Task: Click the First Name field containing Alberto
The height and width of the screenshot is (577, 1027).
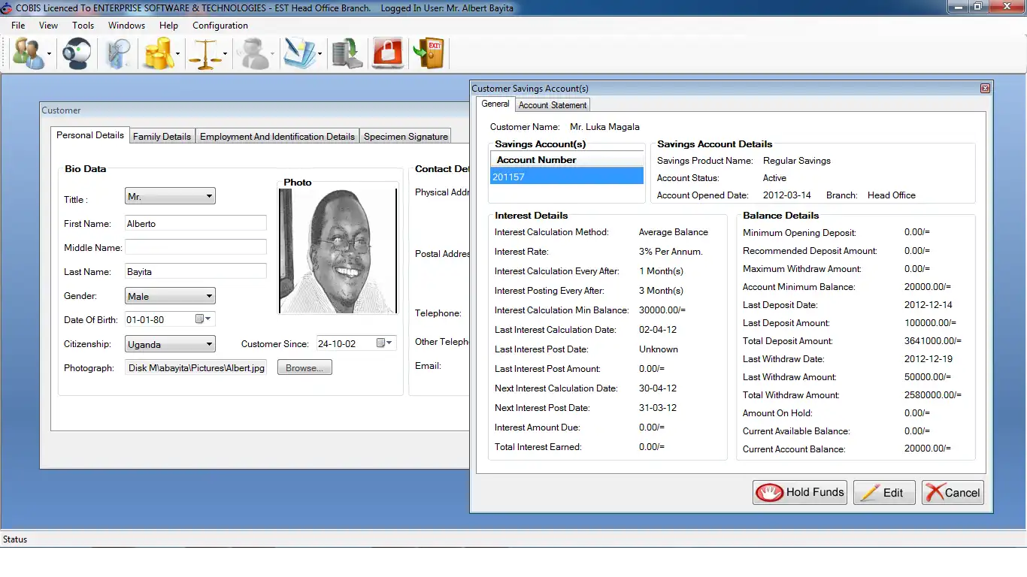Action: tap(195, 223)
